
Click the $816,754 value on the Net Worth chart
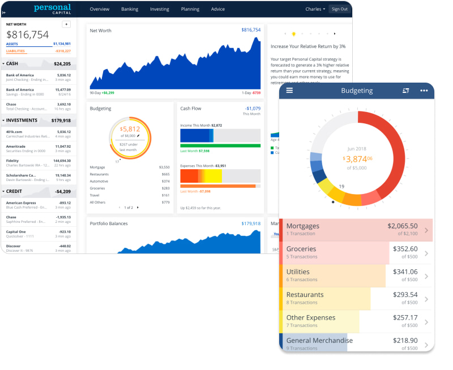(x=251, y=30)
